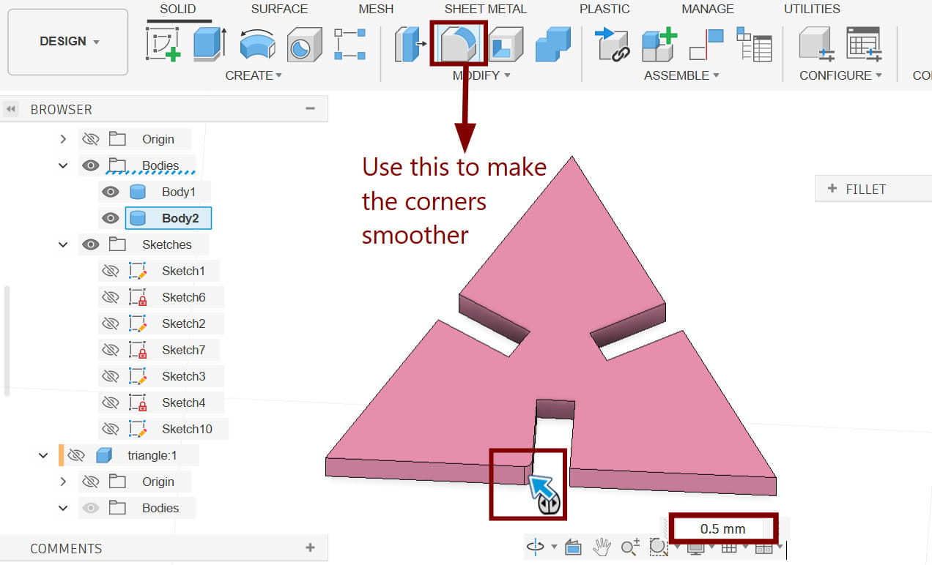Select the Extrude tool
Screen dimensions: 932x565
click(x=210, y=44)
